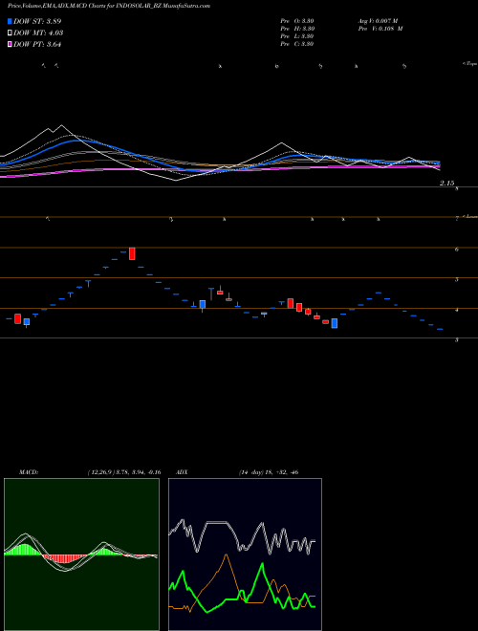
Task: Click the ADX panel title label
Action: pyautogui.click(x=182, y=472)
